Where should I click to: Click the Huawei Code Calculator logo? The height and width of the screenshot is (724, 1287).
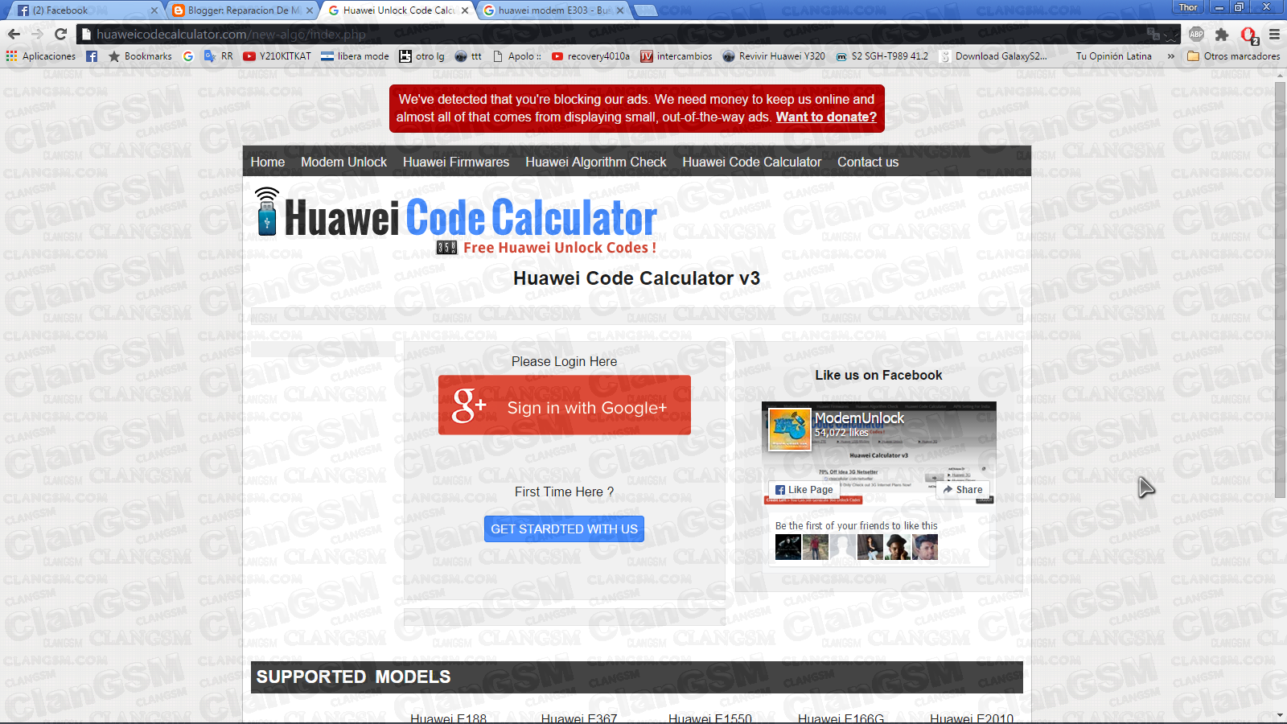click(x=455, y=220)
